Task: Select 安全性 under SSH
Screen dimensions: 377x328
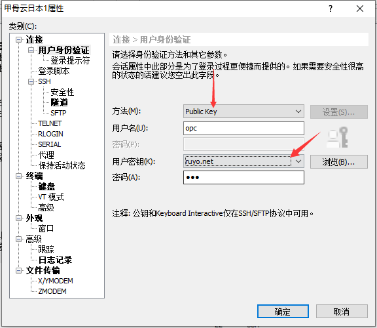Action: pyautogui.click(x=62, y=92)
